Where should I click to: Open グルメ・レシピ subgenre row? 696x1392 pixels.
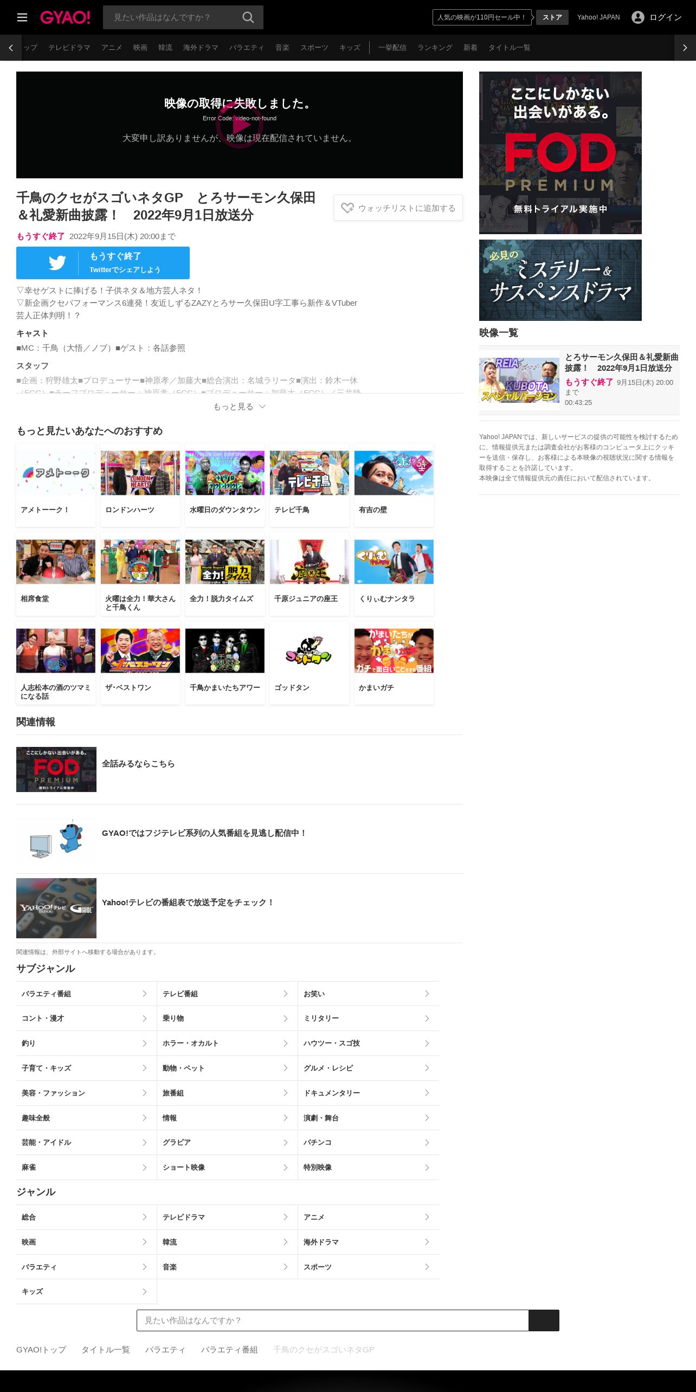click(x=368, y=1068)
